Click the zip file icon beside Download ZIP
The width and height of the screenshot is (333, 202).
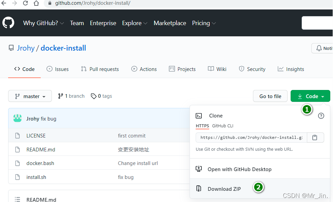(199, 189)
